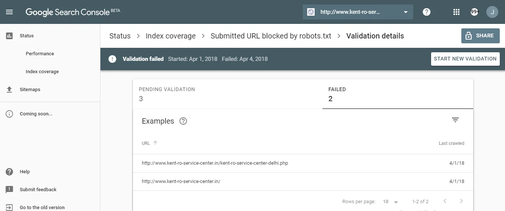Click Submitted URL blocked by robots.txt breadcrumb

click(x=271, y=36)
